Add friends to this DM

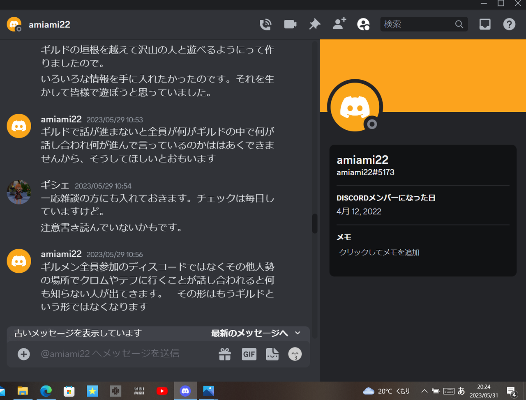(x=339, y=24)
